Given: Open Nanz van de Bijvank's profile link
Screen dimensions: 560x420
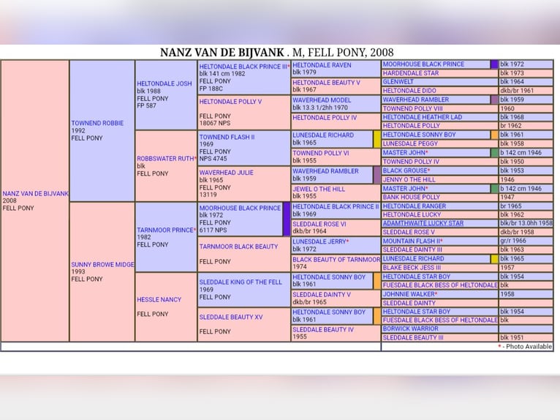Looking at the screenshot, I should point(35,194).
